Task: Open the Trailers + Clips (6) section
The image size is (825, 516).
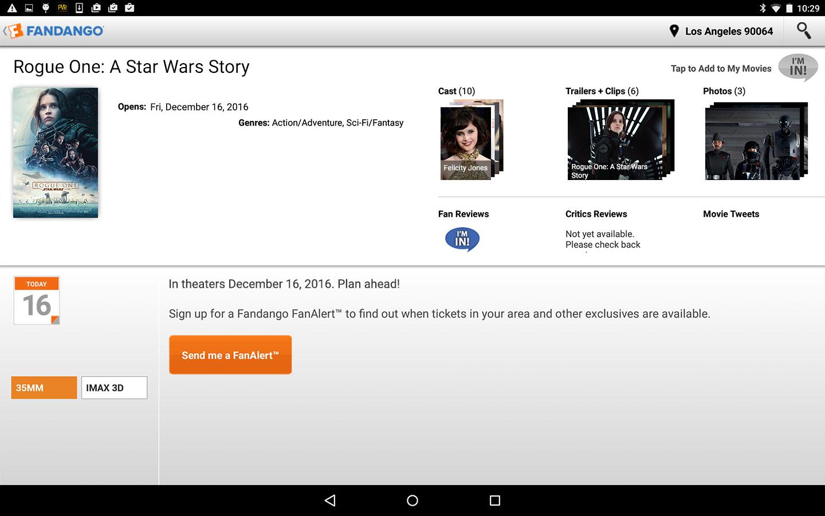Action: pos(602,91)
